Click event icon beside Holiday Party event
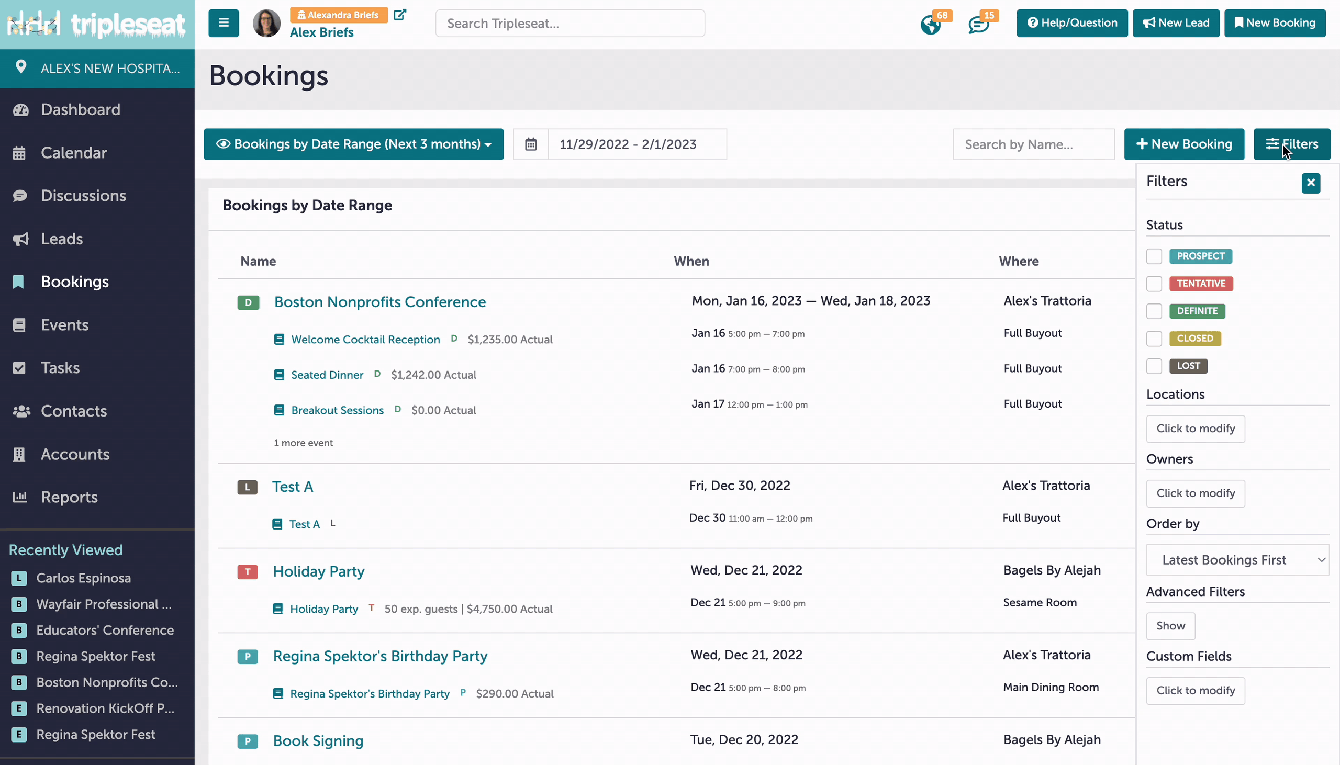Viewport: 1340px width, 765px height. (278, 609)
